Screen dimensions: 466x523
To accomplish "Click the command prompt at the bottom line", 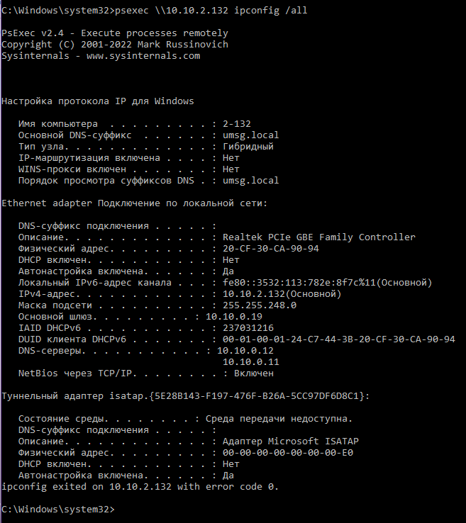I will (57, 510).
